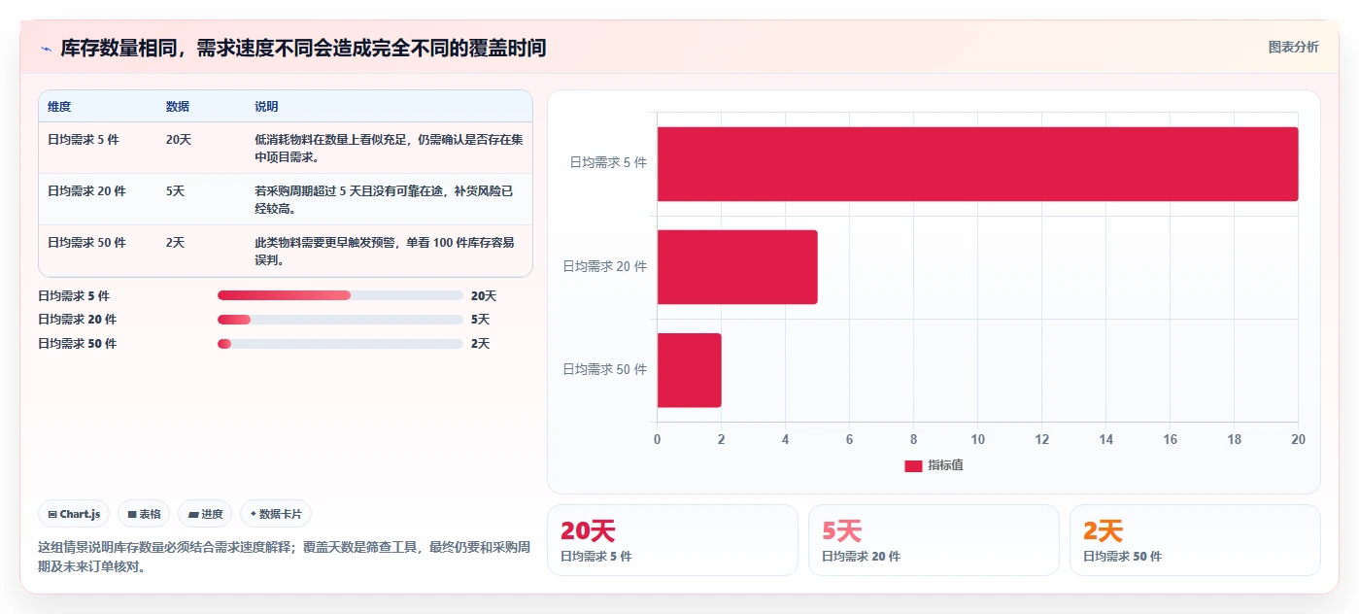The image size is (1359, 614).
Task: Click the progress bar for 日均需求 20 件
Action: tap(340, 320)
